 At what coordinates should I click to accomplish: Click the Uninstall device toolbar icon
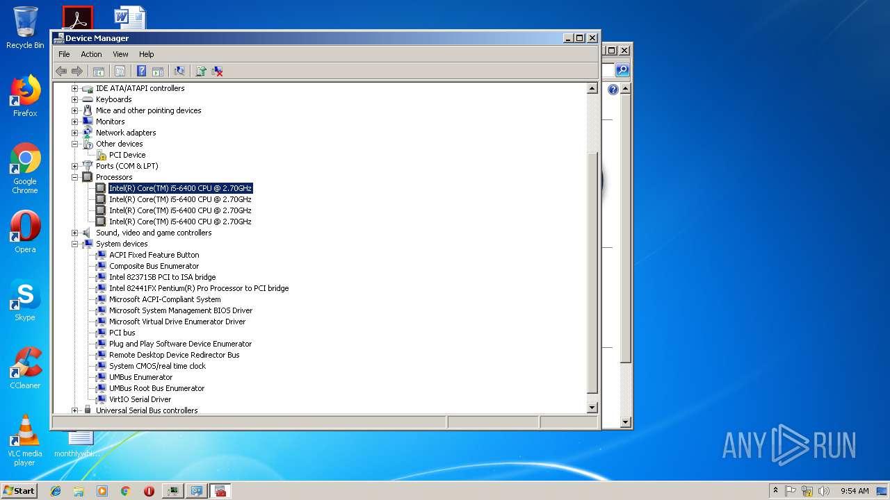[218, 71]
